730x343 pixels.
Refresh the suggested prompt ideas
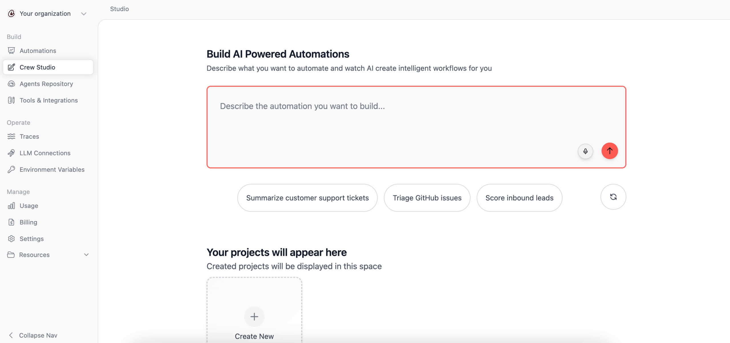pyautogui.click(x=613, y=197)
